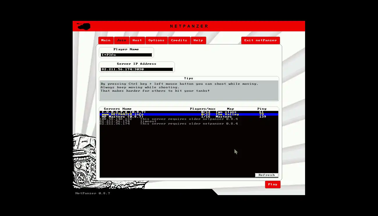Click the 1/16 players count
Screen dimensions: 378x216
click(x=206, y=117)
